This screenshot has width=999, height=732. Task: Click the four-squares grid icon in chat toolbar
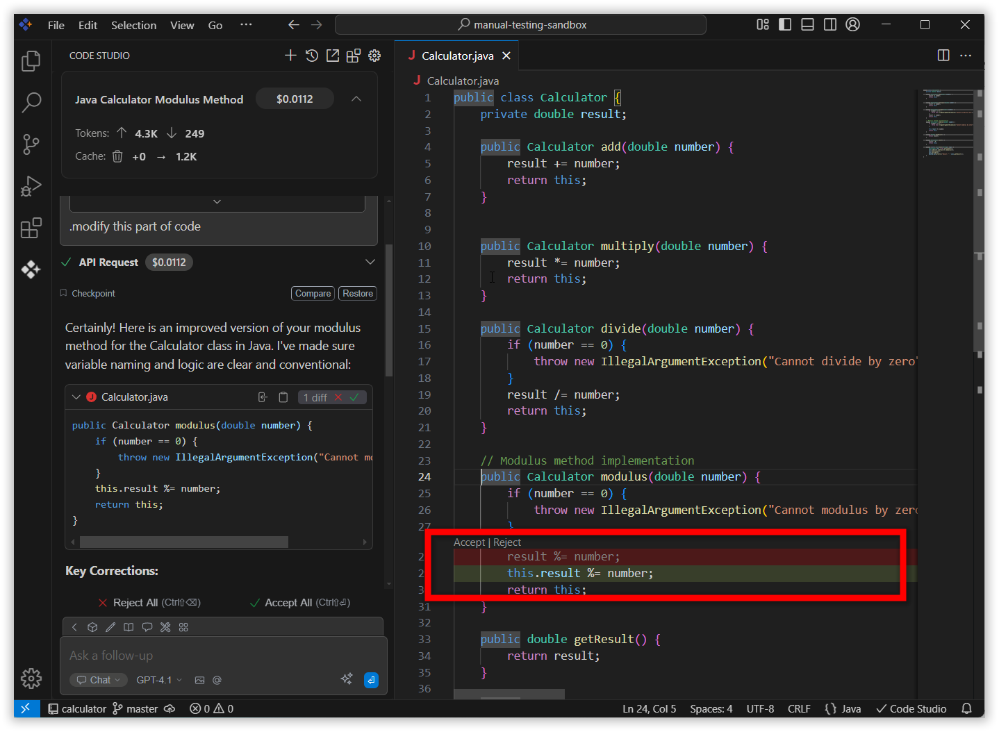pyautogui.click(x=183, y=627)
